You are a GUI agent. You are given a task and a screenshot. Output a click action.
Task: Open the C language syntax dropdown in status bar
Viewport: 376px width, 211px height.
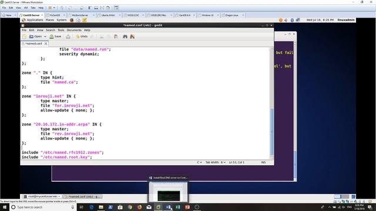199,162
